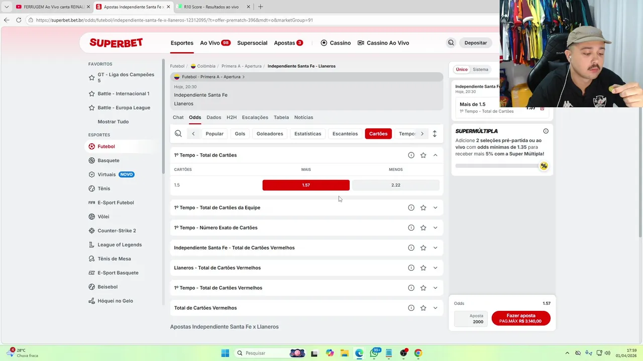The image size is (643, 361).
Task: Go to Colômbia in the breadcrumb
Action: (203, 66)
